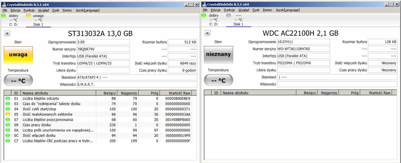Click raw value 0000000019F9
Image resolution: width=401 pixels, height=163 pixels.
178,135
